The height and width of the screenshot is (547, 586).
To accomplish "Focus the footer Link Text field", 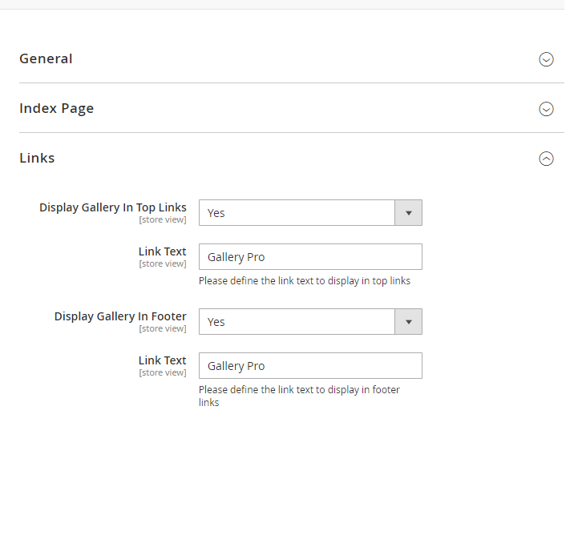I will pos(310,366).
